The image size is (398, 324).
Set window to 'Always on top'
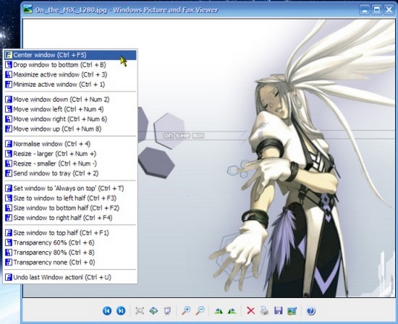70,188
